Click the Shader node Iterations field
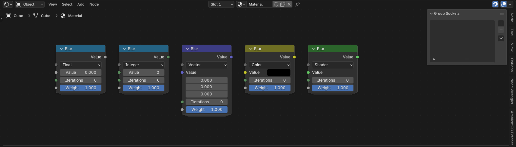The image size is (516, 147). click(333, 80)
